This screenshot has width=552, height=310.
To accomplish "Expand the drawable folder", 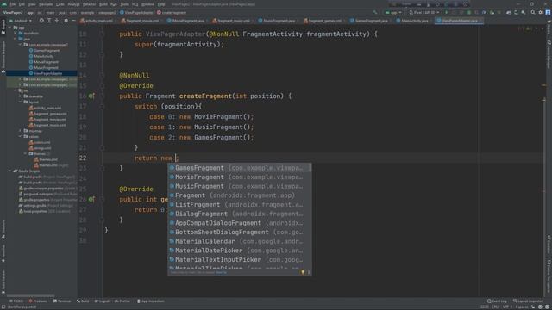I will (x=21, y=96).
